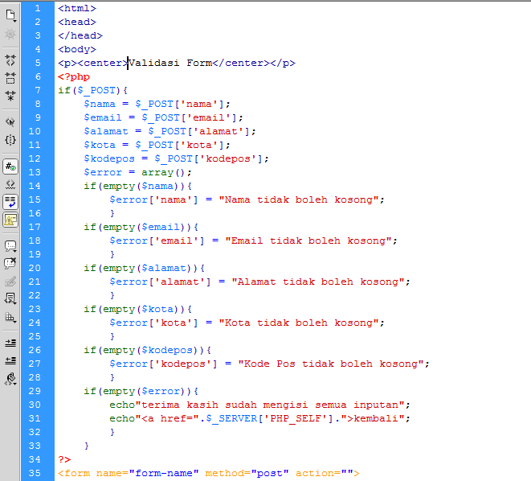Click if(empty($alamat)){ on line 20
Screen dimensions: 531x481
point(145,268)
